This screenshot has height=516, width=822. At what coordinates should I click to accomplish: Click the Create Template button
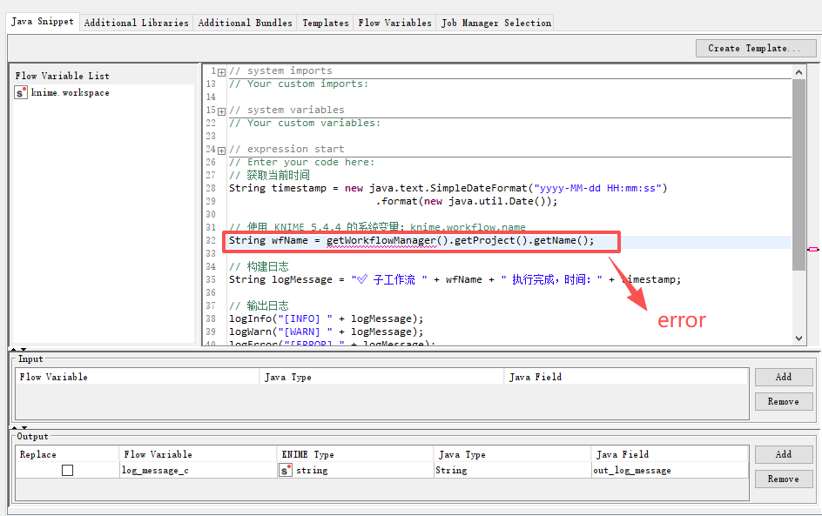click(x=755, y=48)
